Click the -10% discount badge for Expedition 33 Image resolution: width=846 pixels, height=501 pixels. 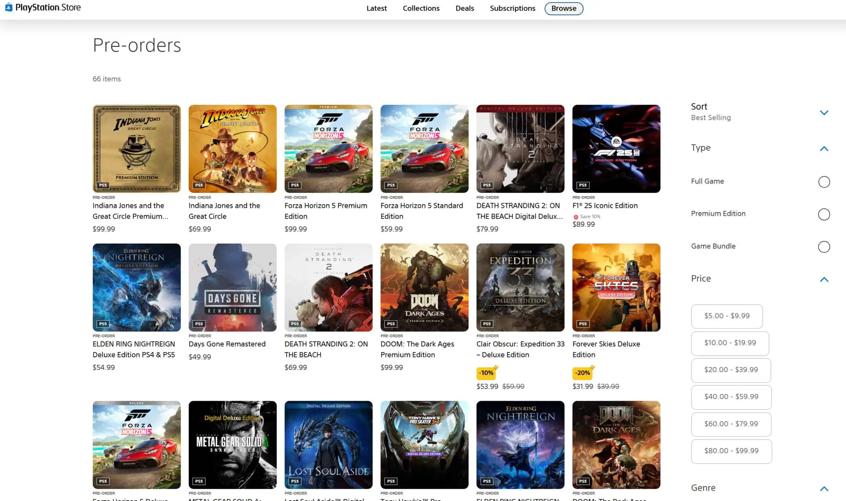[x=486, y=373]
